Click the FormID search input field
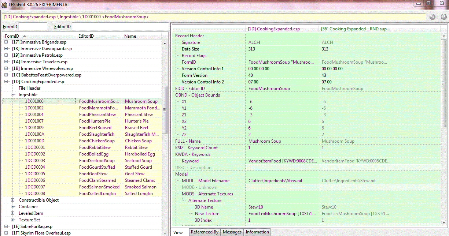Image resolution: width=449 pixels, height=236 pixels. pos(33,27)
